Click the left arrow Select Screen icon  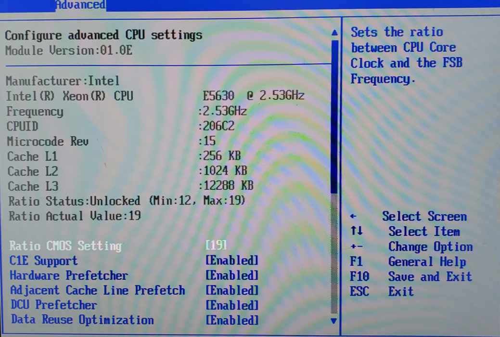[353, 216]
